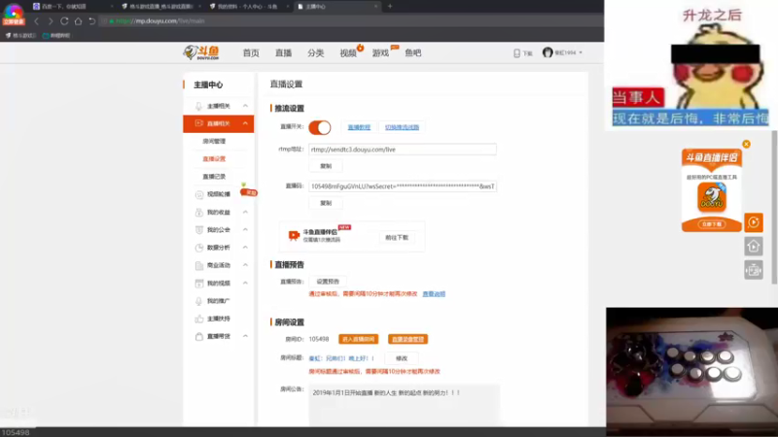This screenshot has width=778, height=437.
Task: Open the user account dropdown arrow
Action: [581, 52]
